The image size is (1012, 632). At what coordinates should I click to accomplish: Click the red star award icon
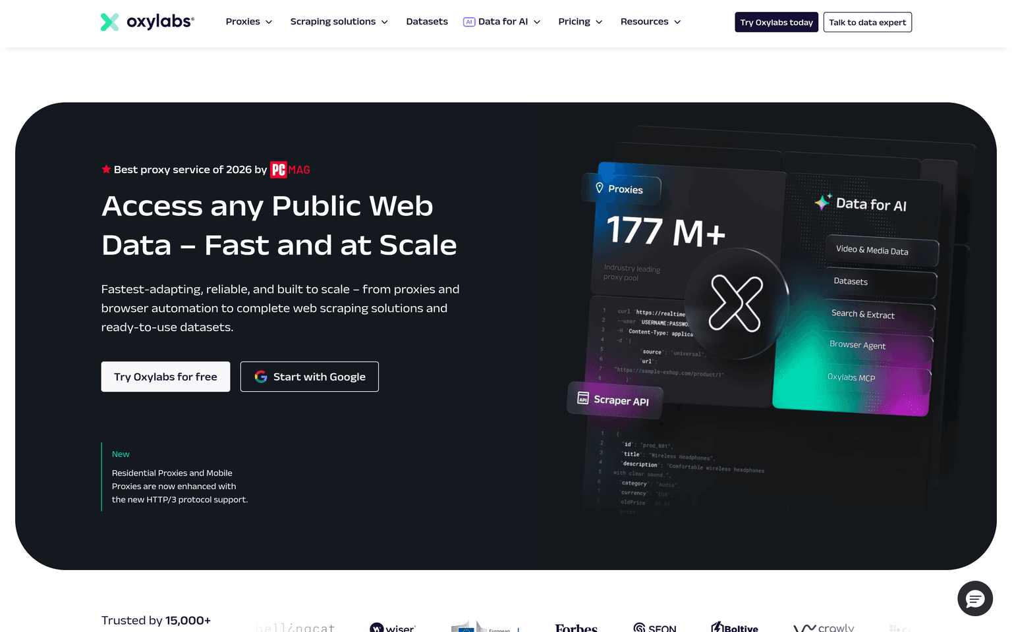[106, 169]
